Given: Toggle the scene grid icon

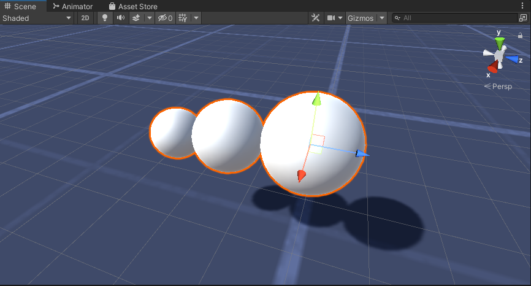Looking at the screenshot, I should point(183,18).
